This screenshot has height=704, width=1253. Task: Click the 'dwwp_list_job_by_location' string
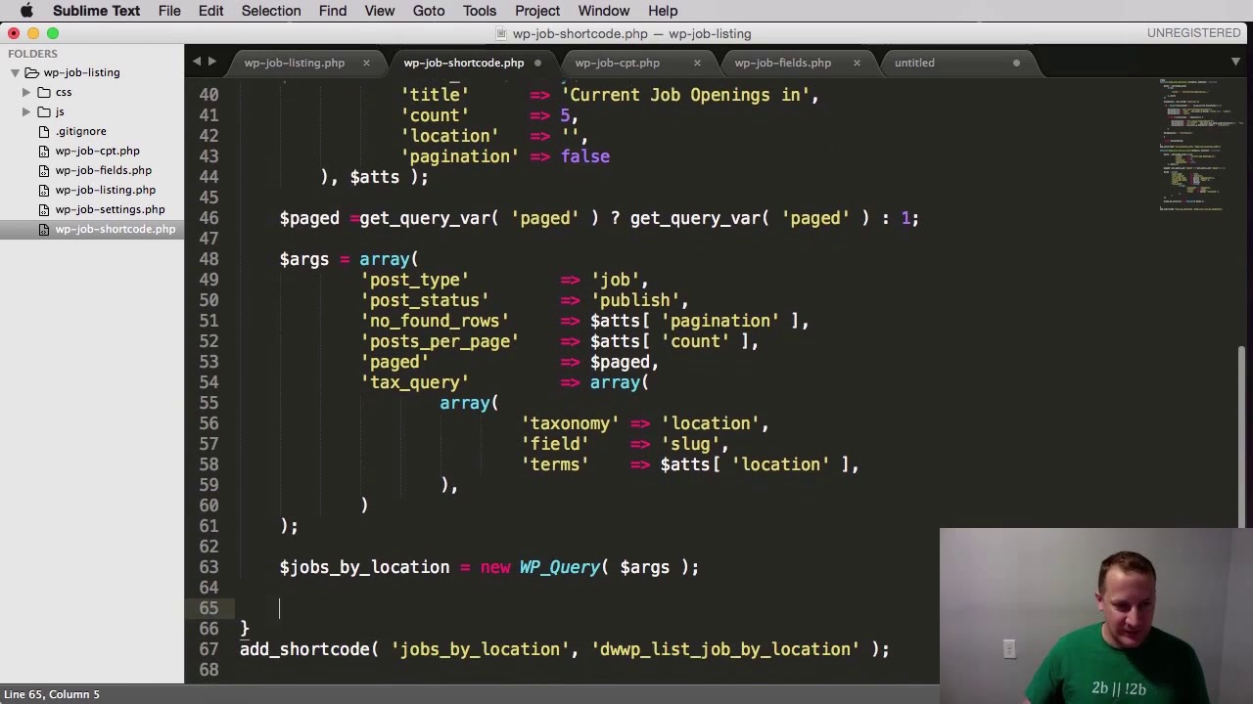coord(723,649)
